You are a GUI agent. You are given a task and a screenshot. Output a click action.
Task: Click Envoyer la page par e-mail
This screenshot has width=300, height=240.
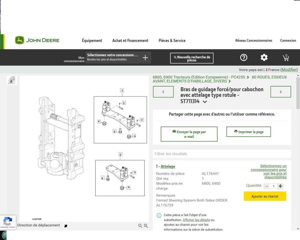pyautogui.click(x=189, y=134)
